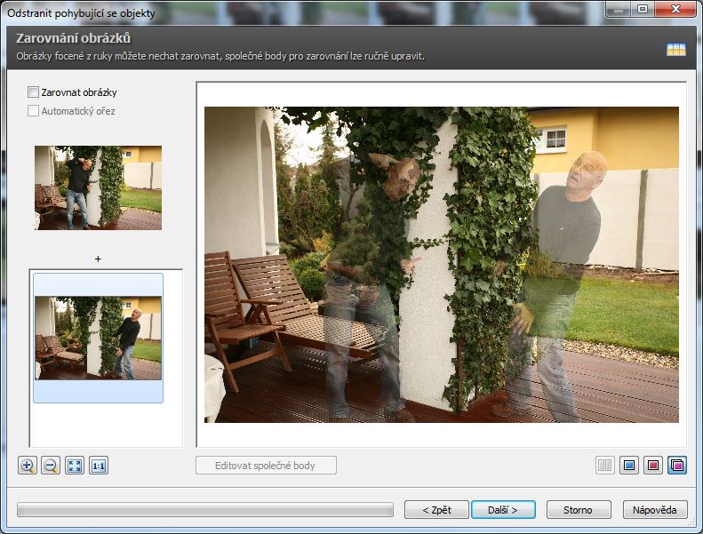Screen dimensions: 703x534
Task: Click the side-by-side split view icon
Action: click(605, 466)
